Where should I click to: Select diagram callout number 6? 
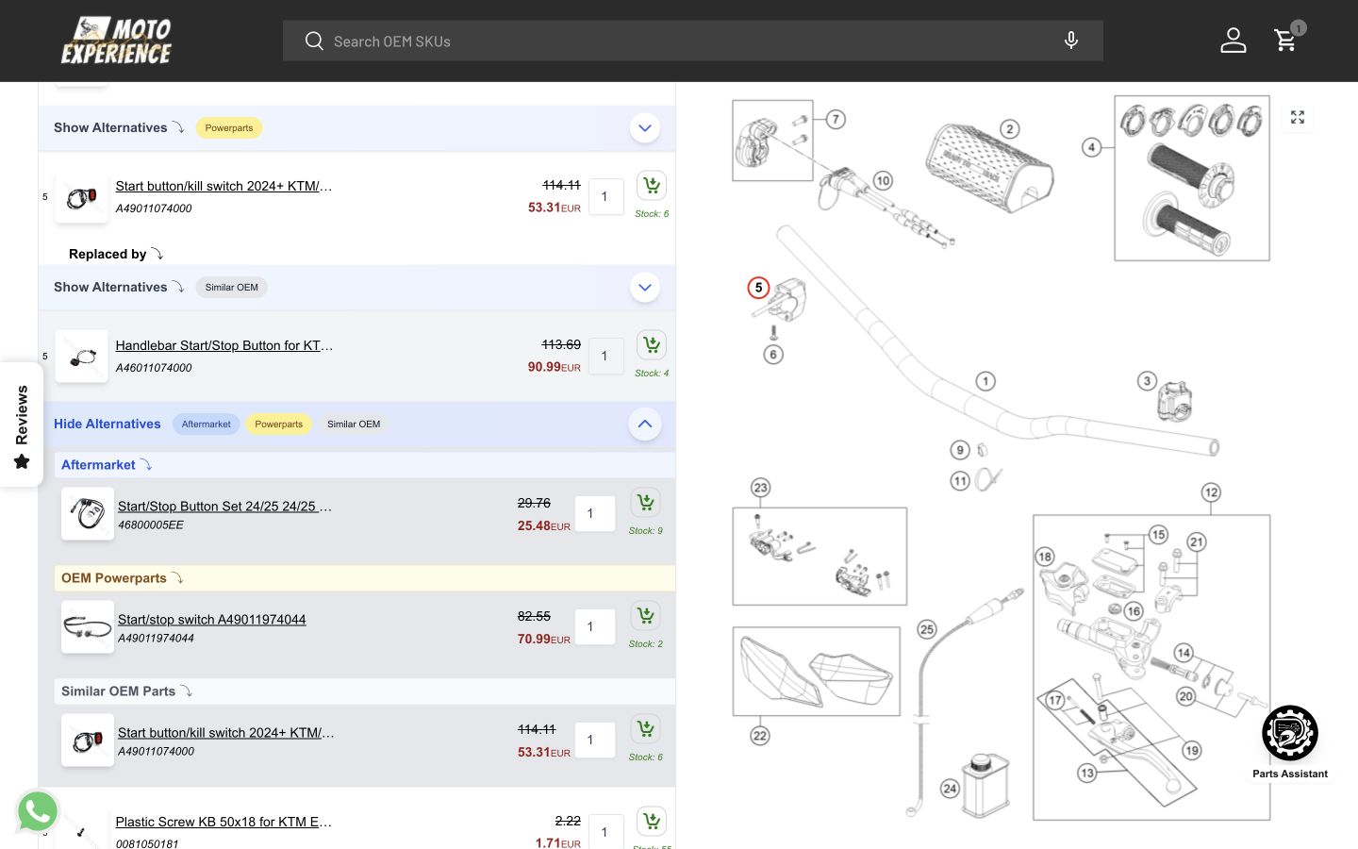773,355
